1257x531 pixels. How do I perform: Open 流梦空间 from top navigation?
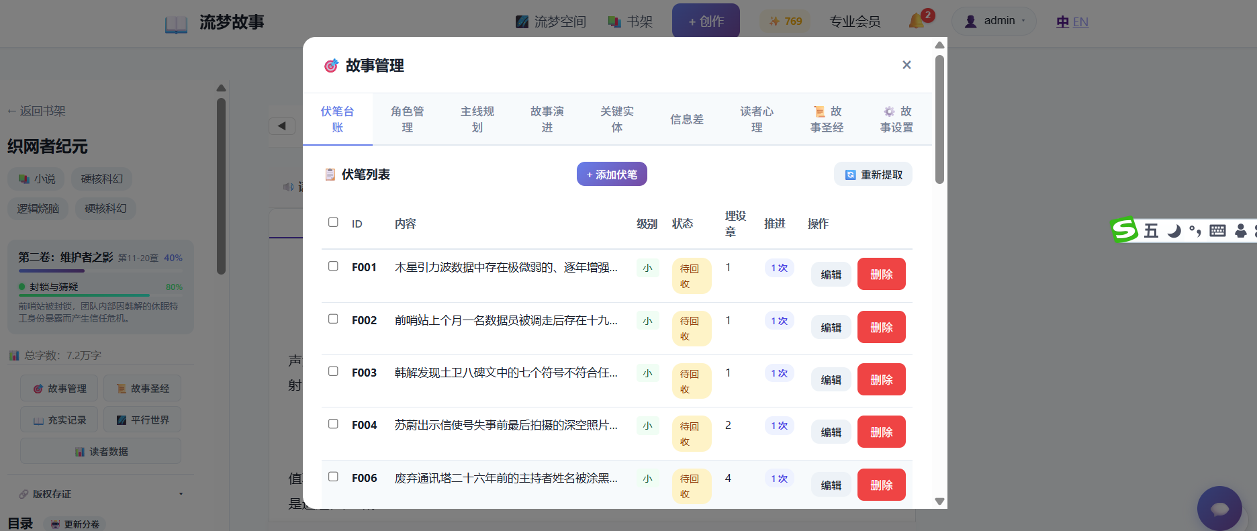551,22
